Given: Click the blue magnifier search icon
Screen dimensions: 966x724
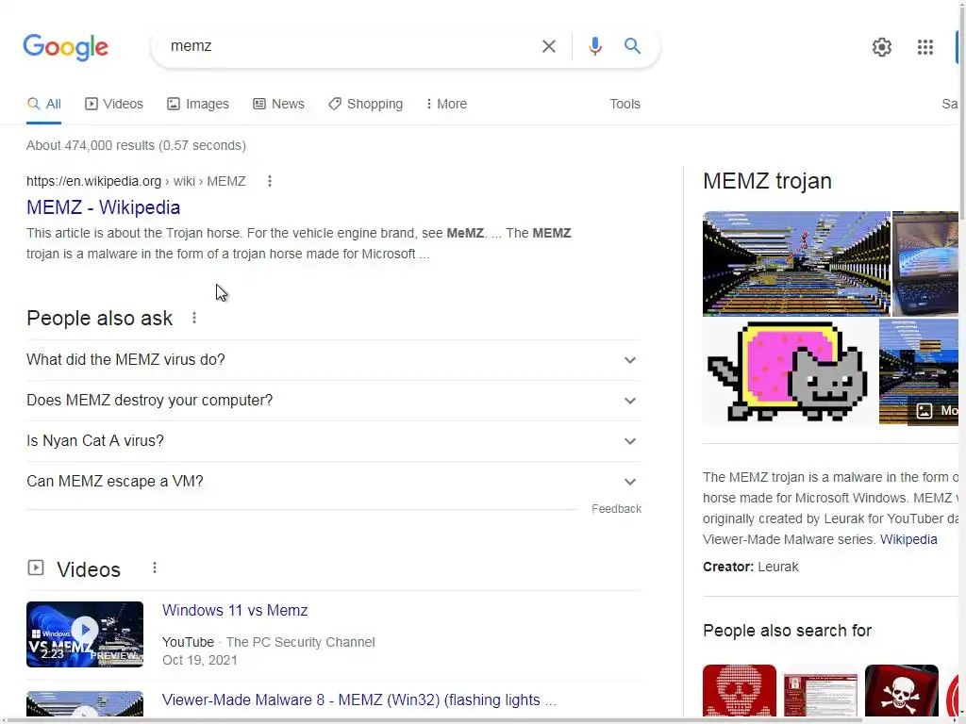Looking at the screenshot, I should click(632, 45).
